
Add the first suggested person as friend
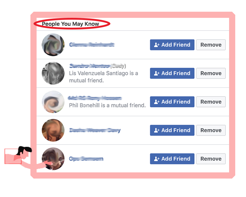pyautogui.click(x=172, y=45)
